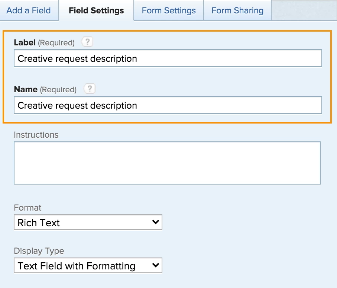Click the Format caption text
The height and width of the screenshot is (288, 337).
(x=27, y=208)
